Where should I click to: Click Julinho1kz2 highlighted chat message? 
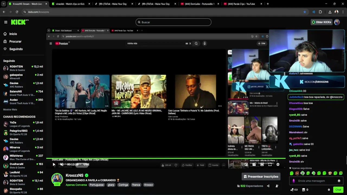(316, 97)
